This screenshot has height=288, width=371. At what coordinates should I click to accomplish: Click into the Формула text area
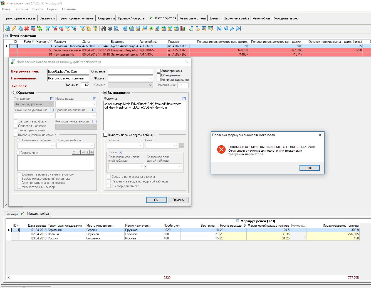pyautogui.click(x=145, y=116)
